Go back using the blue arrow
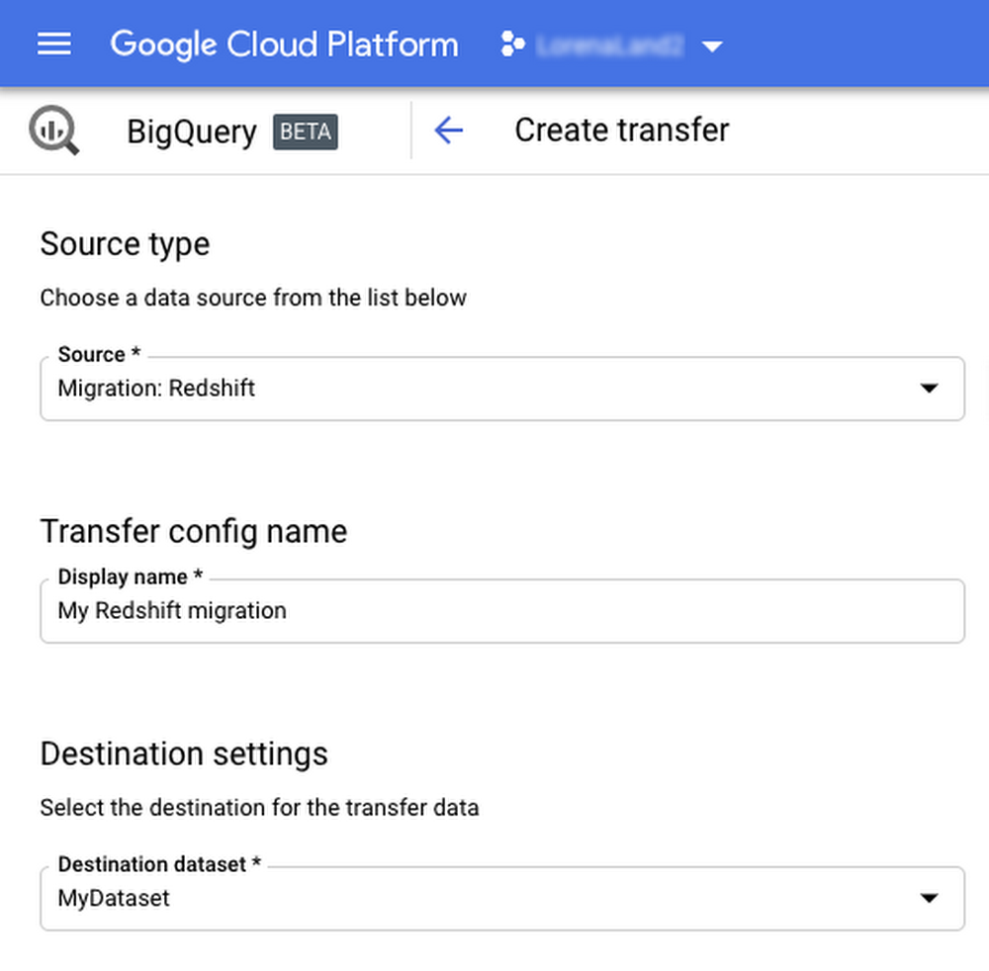The width and height of the screenshot is (989, 971). tap(448, 131)
